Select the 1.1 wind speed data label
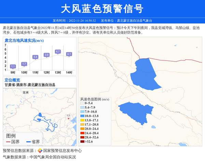Viewport: 205px width, 161px height. point(13,66)
